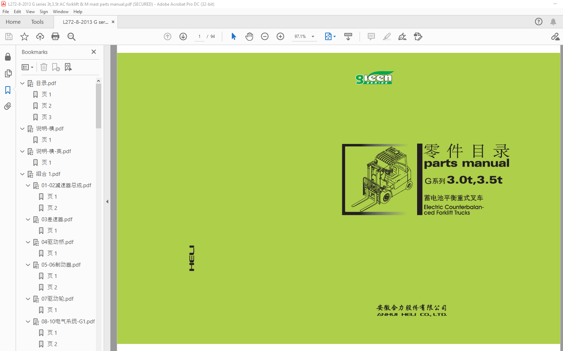The width and height of the screenshot is (563, 351).
Task: Open the Window menu
Action: click(61, 12)
